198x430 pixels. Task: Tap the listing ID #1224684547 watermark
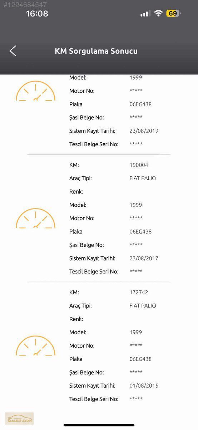coord(25,5)
